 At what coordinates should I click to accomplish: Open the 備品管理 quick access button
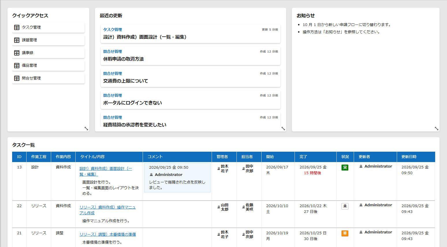(49, 66)
